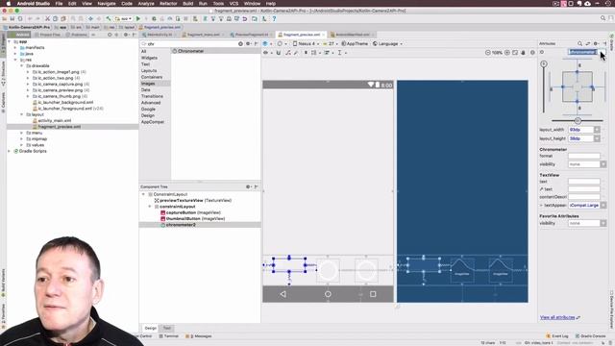Open the VCS menu
Image resolution: width=615 pixels, height=346 pixels.
(x=234, y=4)
